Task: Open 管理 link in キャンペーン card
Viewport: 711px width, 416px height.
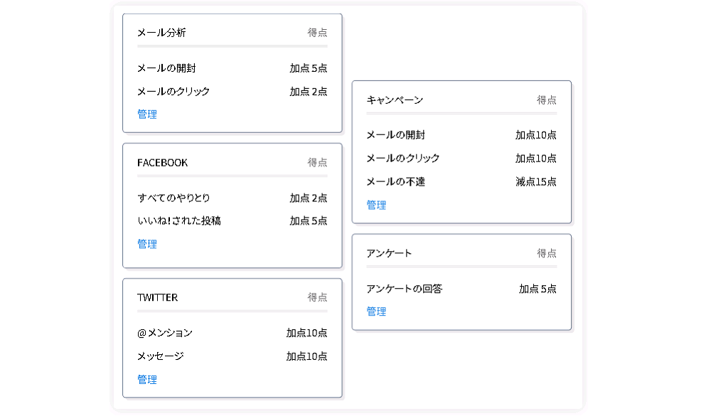Action: 376,205
